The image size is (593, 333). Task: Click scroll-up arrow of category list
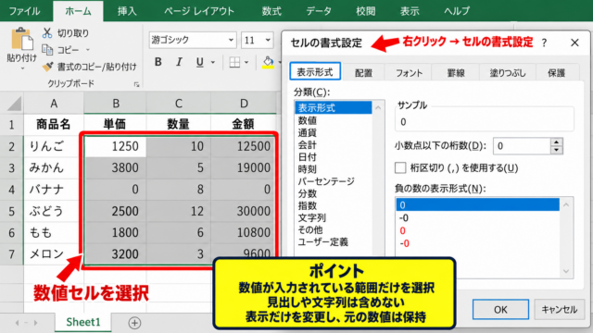coord(378,108)
